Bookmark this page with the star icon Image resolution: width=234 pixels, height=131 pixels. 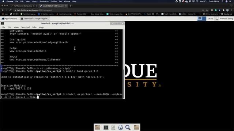[x=207, y=10]
